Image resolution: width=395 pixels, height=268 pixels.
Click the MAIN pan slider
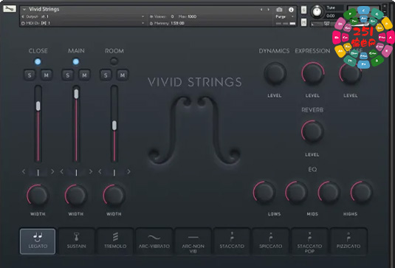pos(76,172)
